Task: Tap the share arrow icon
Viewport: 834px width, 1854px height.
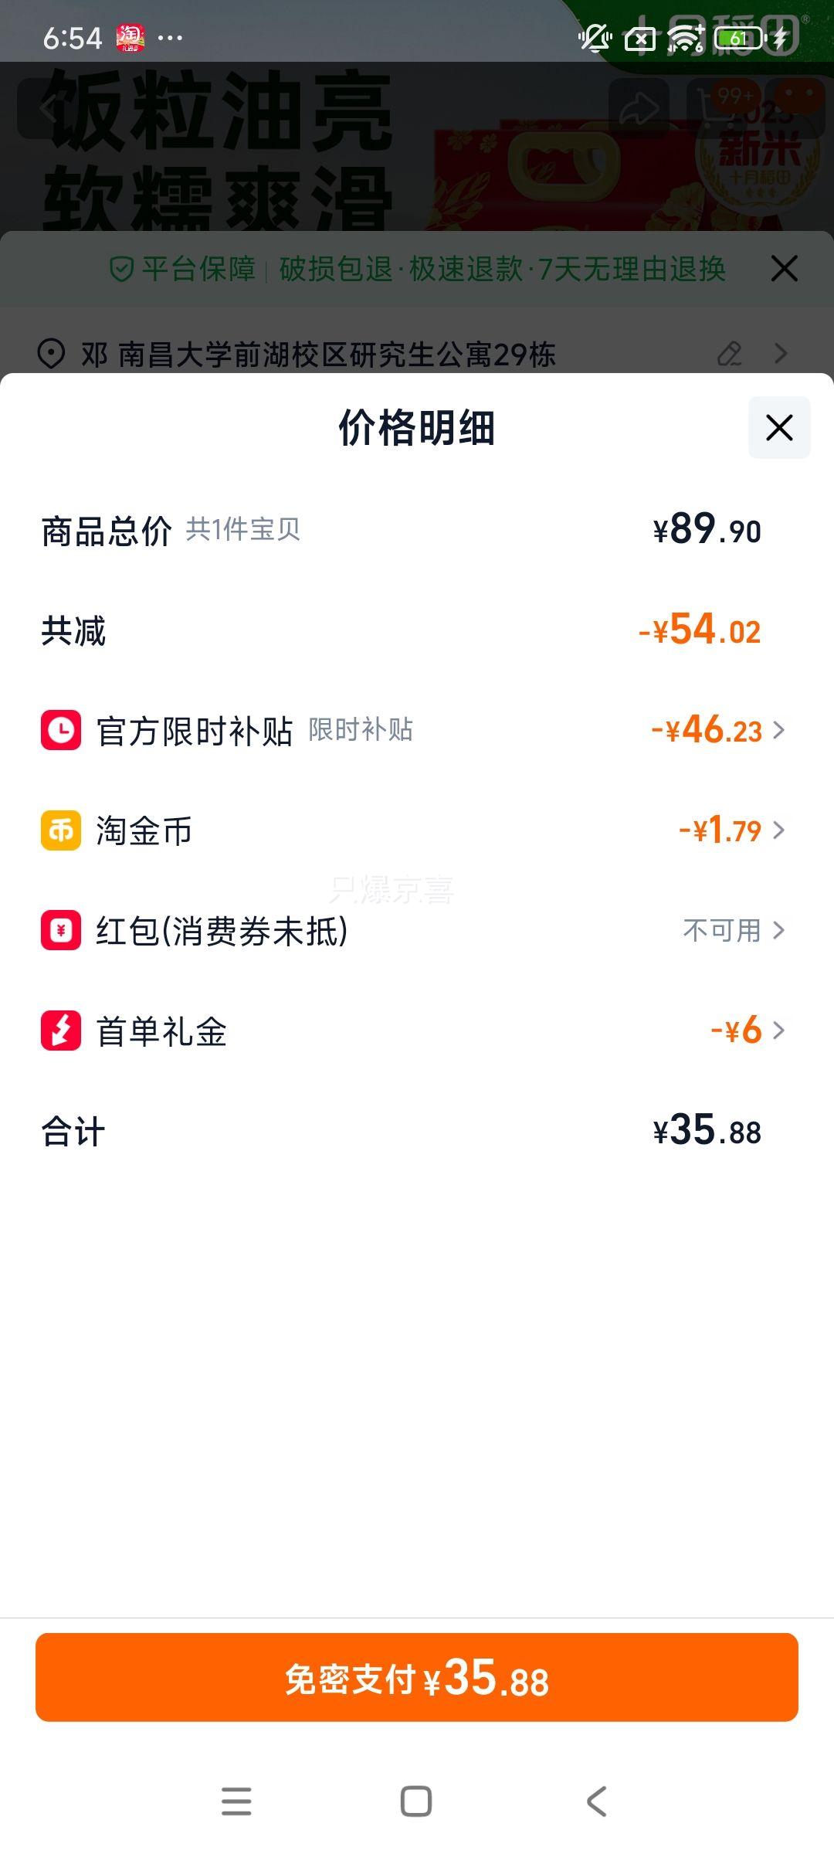Action: [639, 108]
